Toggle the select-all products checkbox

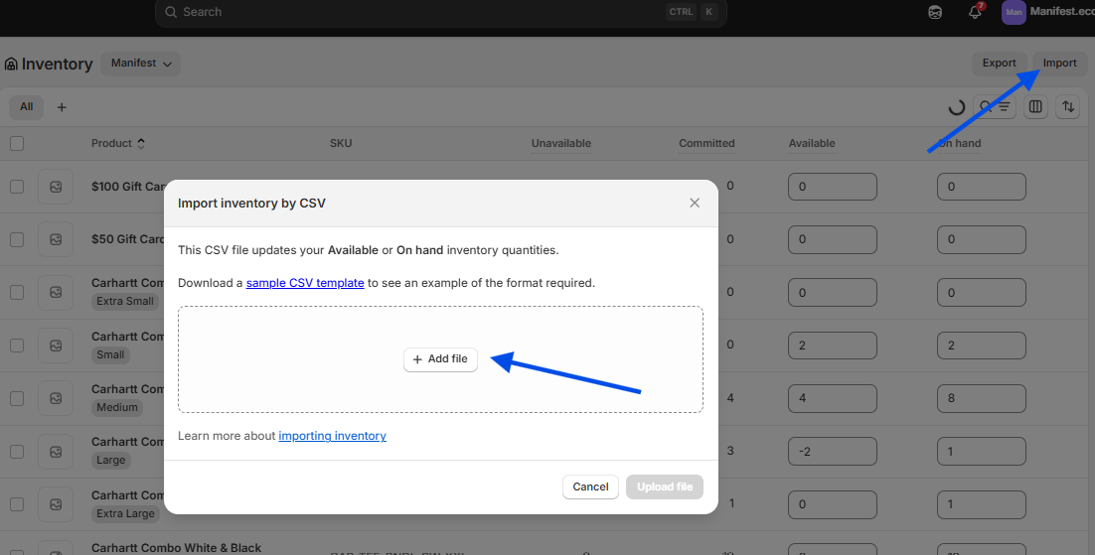(17, 143)
